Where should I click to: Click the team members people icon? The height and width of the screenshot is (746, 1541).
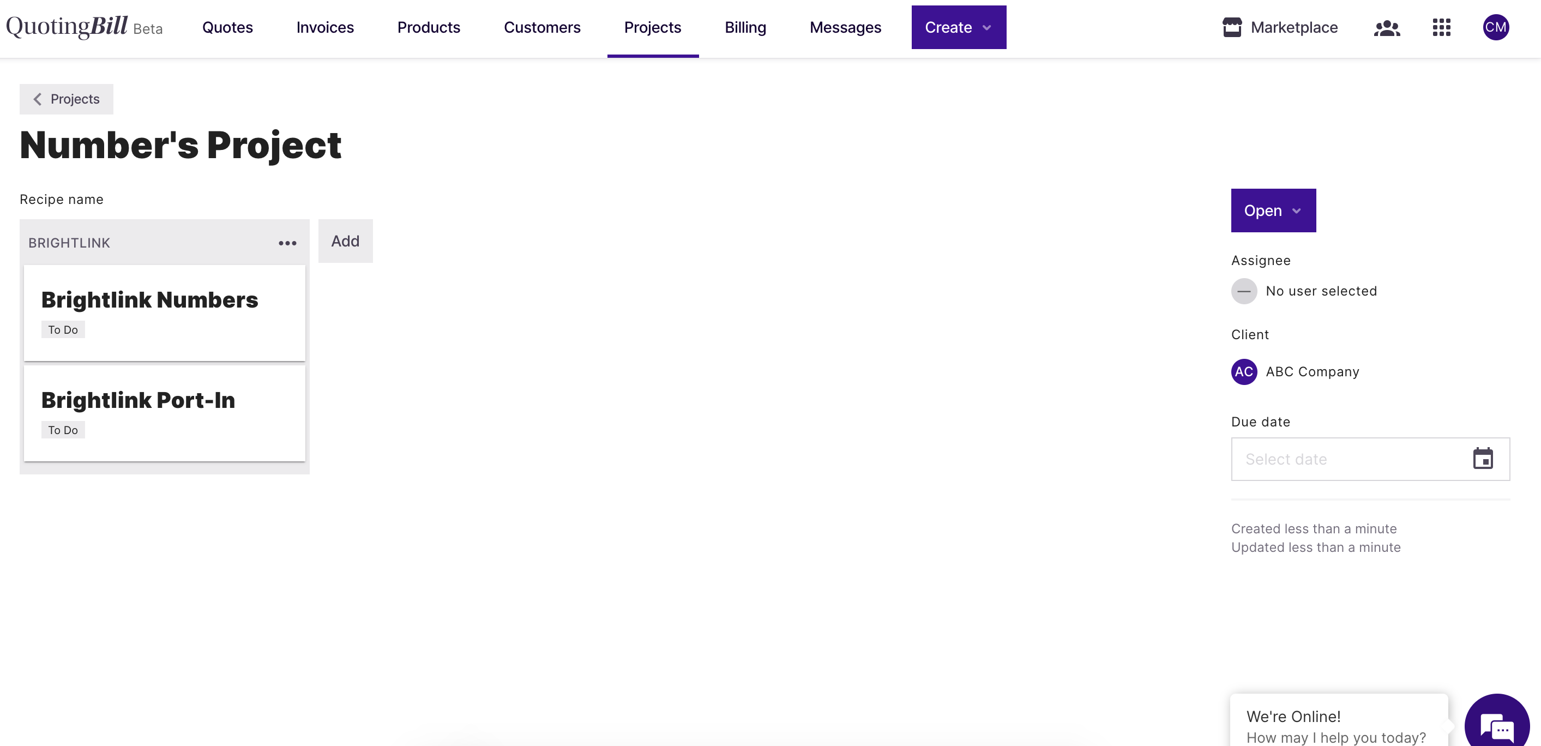(1386, 27)
